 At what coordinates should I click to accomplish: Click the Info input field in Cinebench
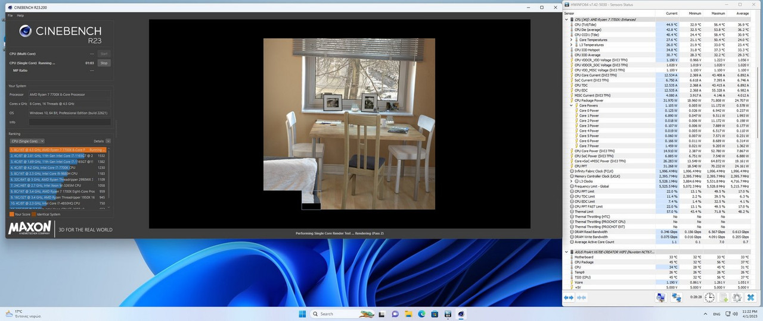click(70, 122)
